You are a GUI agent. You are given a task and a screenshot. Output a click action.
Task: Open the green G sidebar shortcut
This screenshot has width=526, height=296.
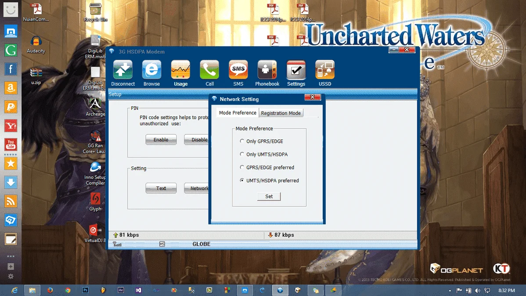(11, 51)
